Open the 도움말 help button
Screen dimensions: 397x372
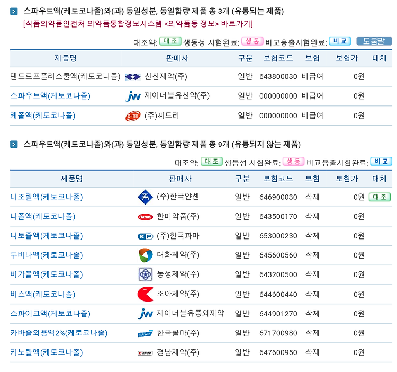pyautogui.click(x=374, y=41)
